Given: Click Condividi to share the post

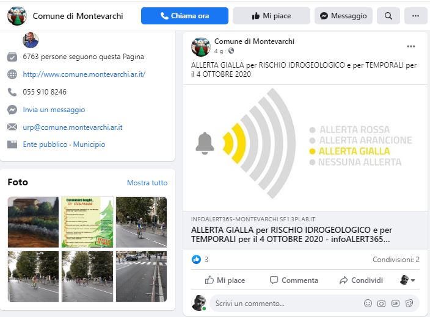Looking at the screenshot, I should 361,280.
